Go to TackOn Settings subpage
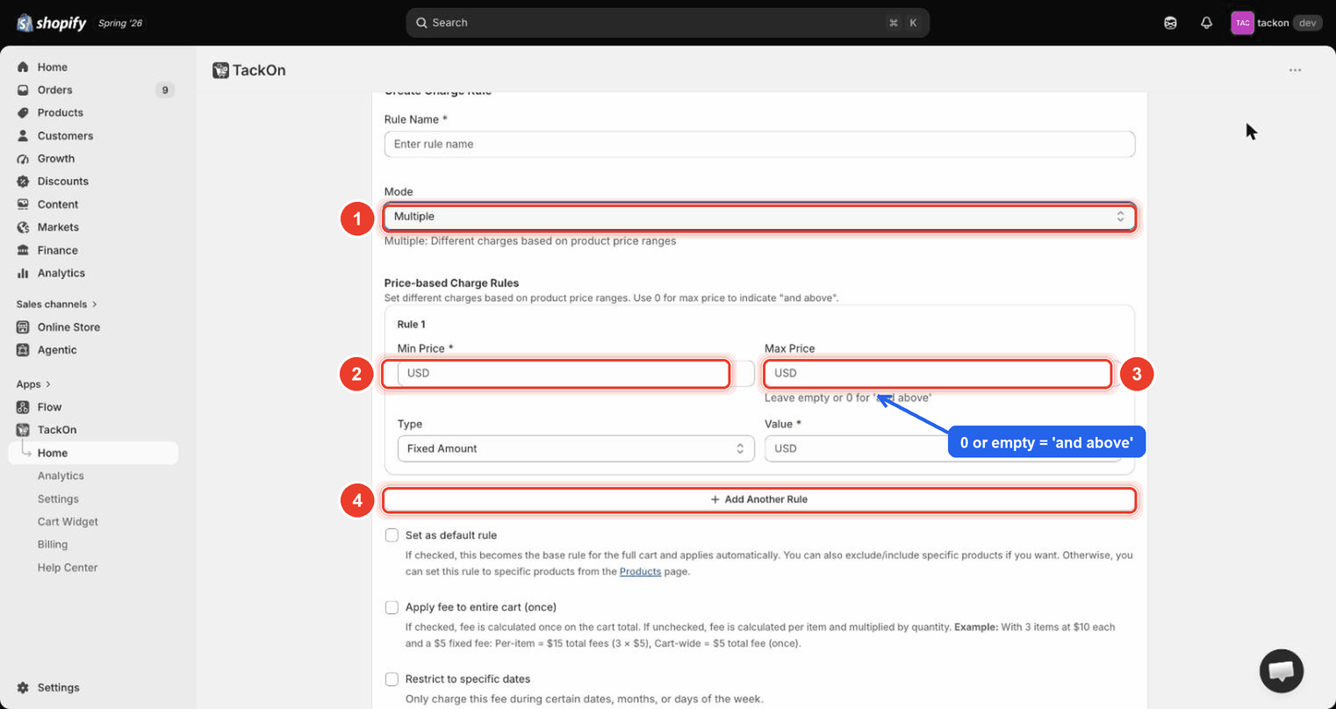 pyautogui.click(x=58, y=498)
